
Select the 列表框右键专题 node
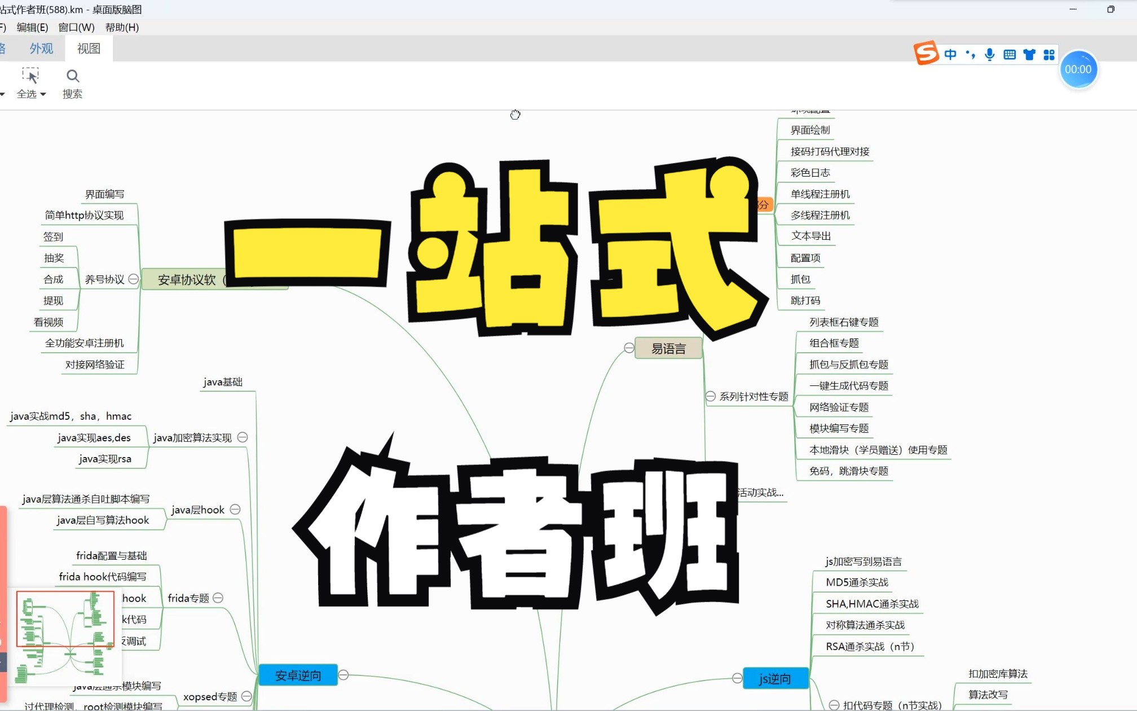[844, 322]
